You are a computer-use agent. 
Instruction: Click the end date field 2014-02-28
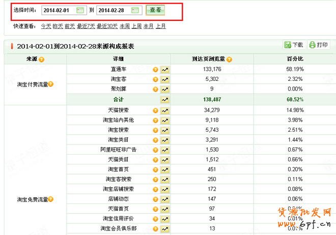[x=113, y=10]
